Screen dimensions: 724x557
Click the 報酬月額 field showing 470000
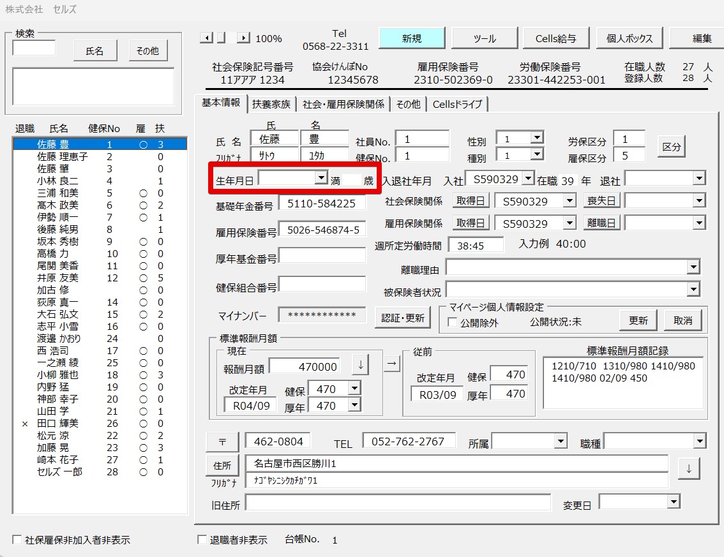point(305,366)
